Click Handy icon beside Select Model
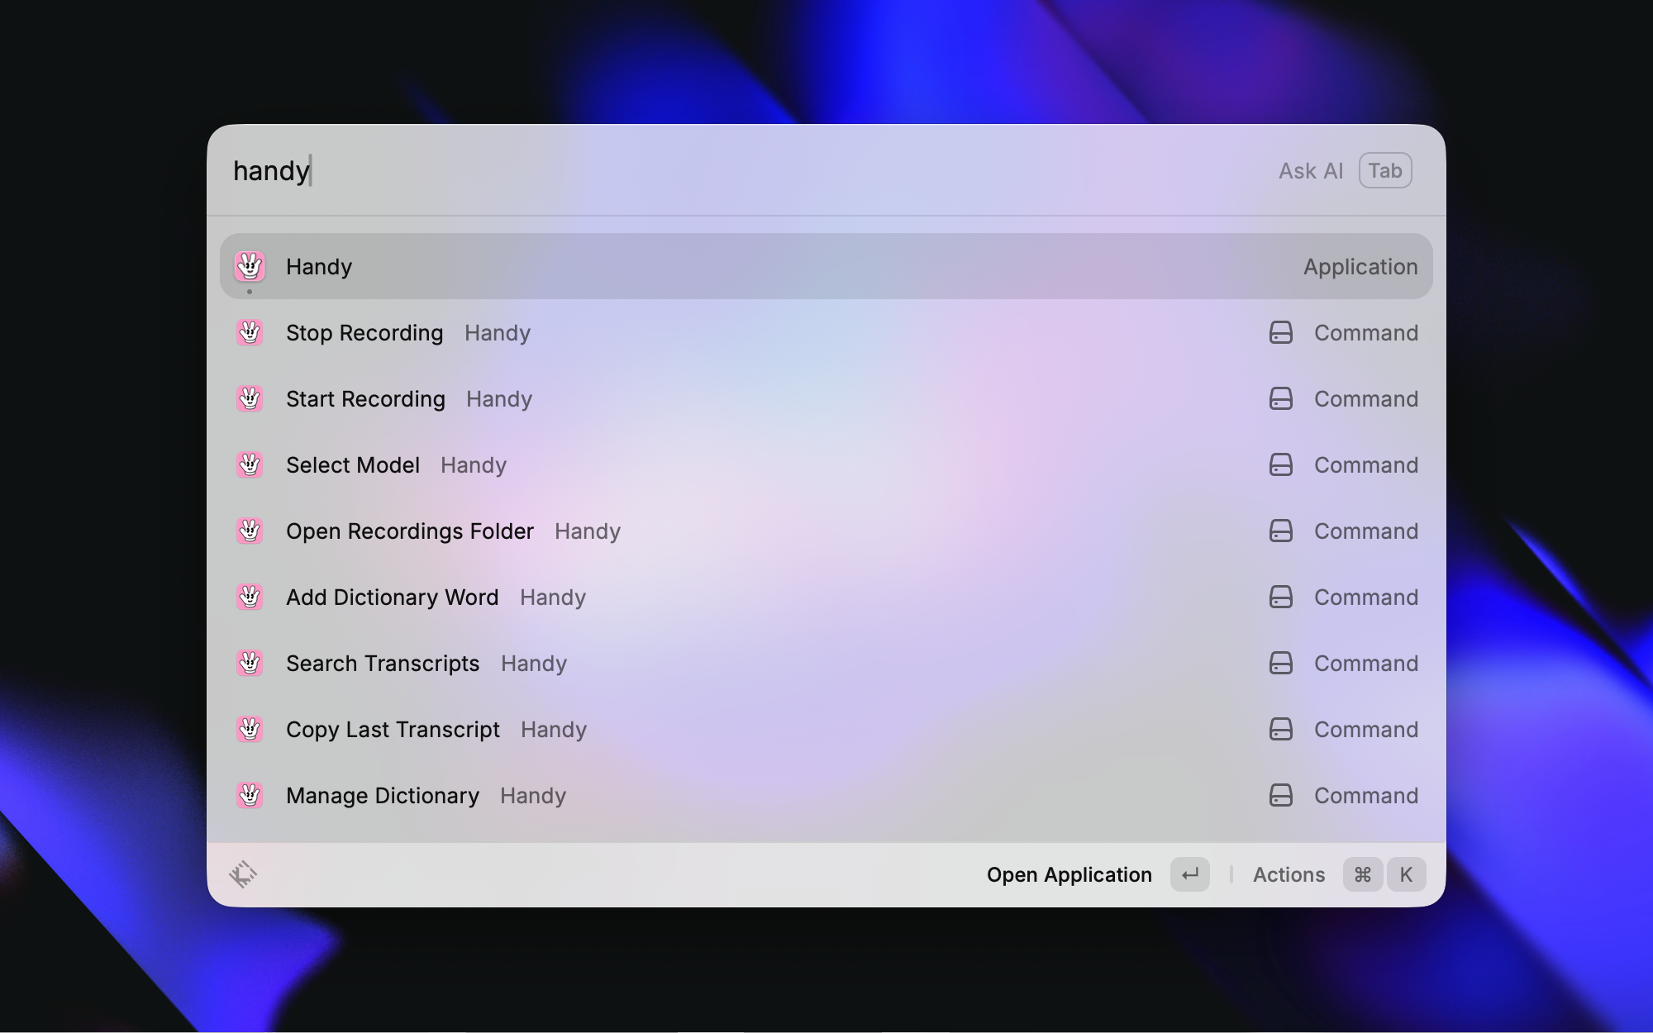 coord(250,465)
